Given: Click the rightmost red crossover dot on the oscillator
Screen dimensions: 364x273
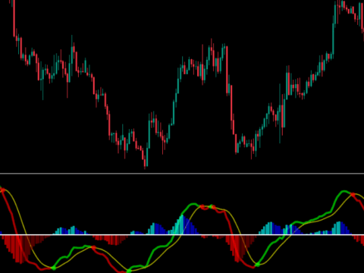Looking at the screenshot, I should tap(353, 195).
